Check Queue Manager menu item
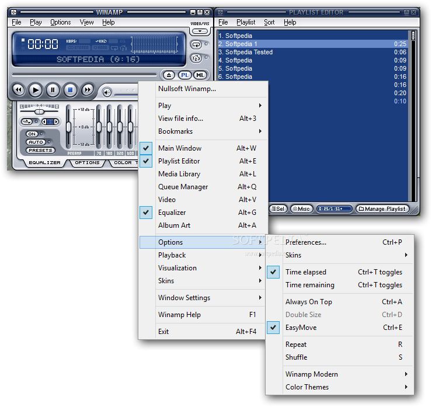 [203, 187]
